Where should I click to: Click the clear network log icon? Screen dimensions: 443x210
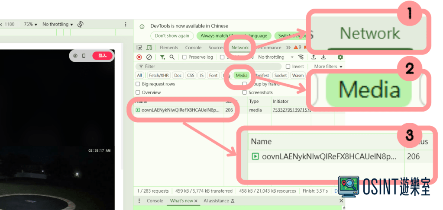point(149,57)
